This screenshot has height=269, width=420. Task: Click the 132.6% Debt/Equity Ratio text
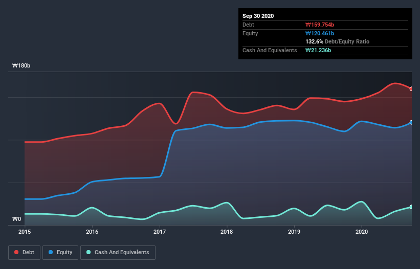coord(338,41)
